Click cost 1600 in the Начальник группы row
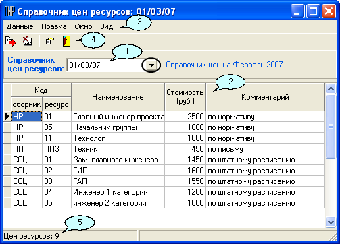The width and height of the screenshot is (340, 244). [x=185, y=127]
